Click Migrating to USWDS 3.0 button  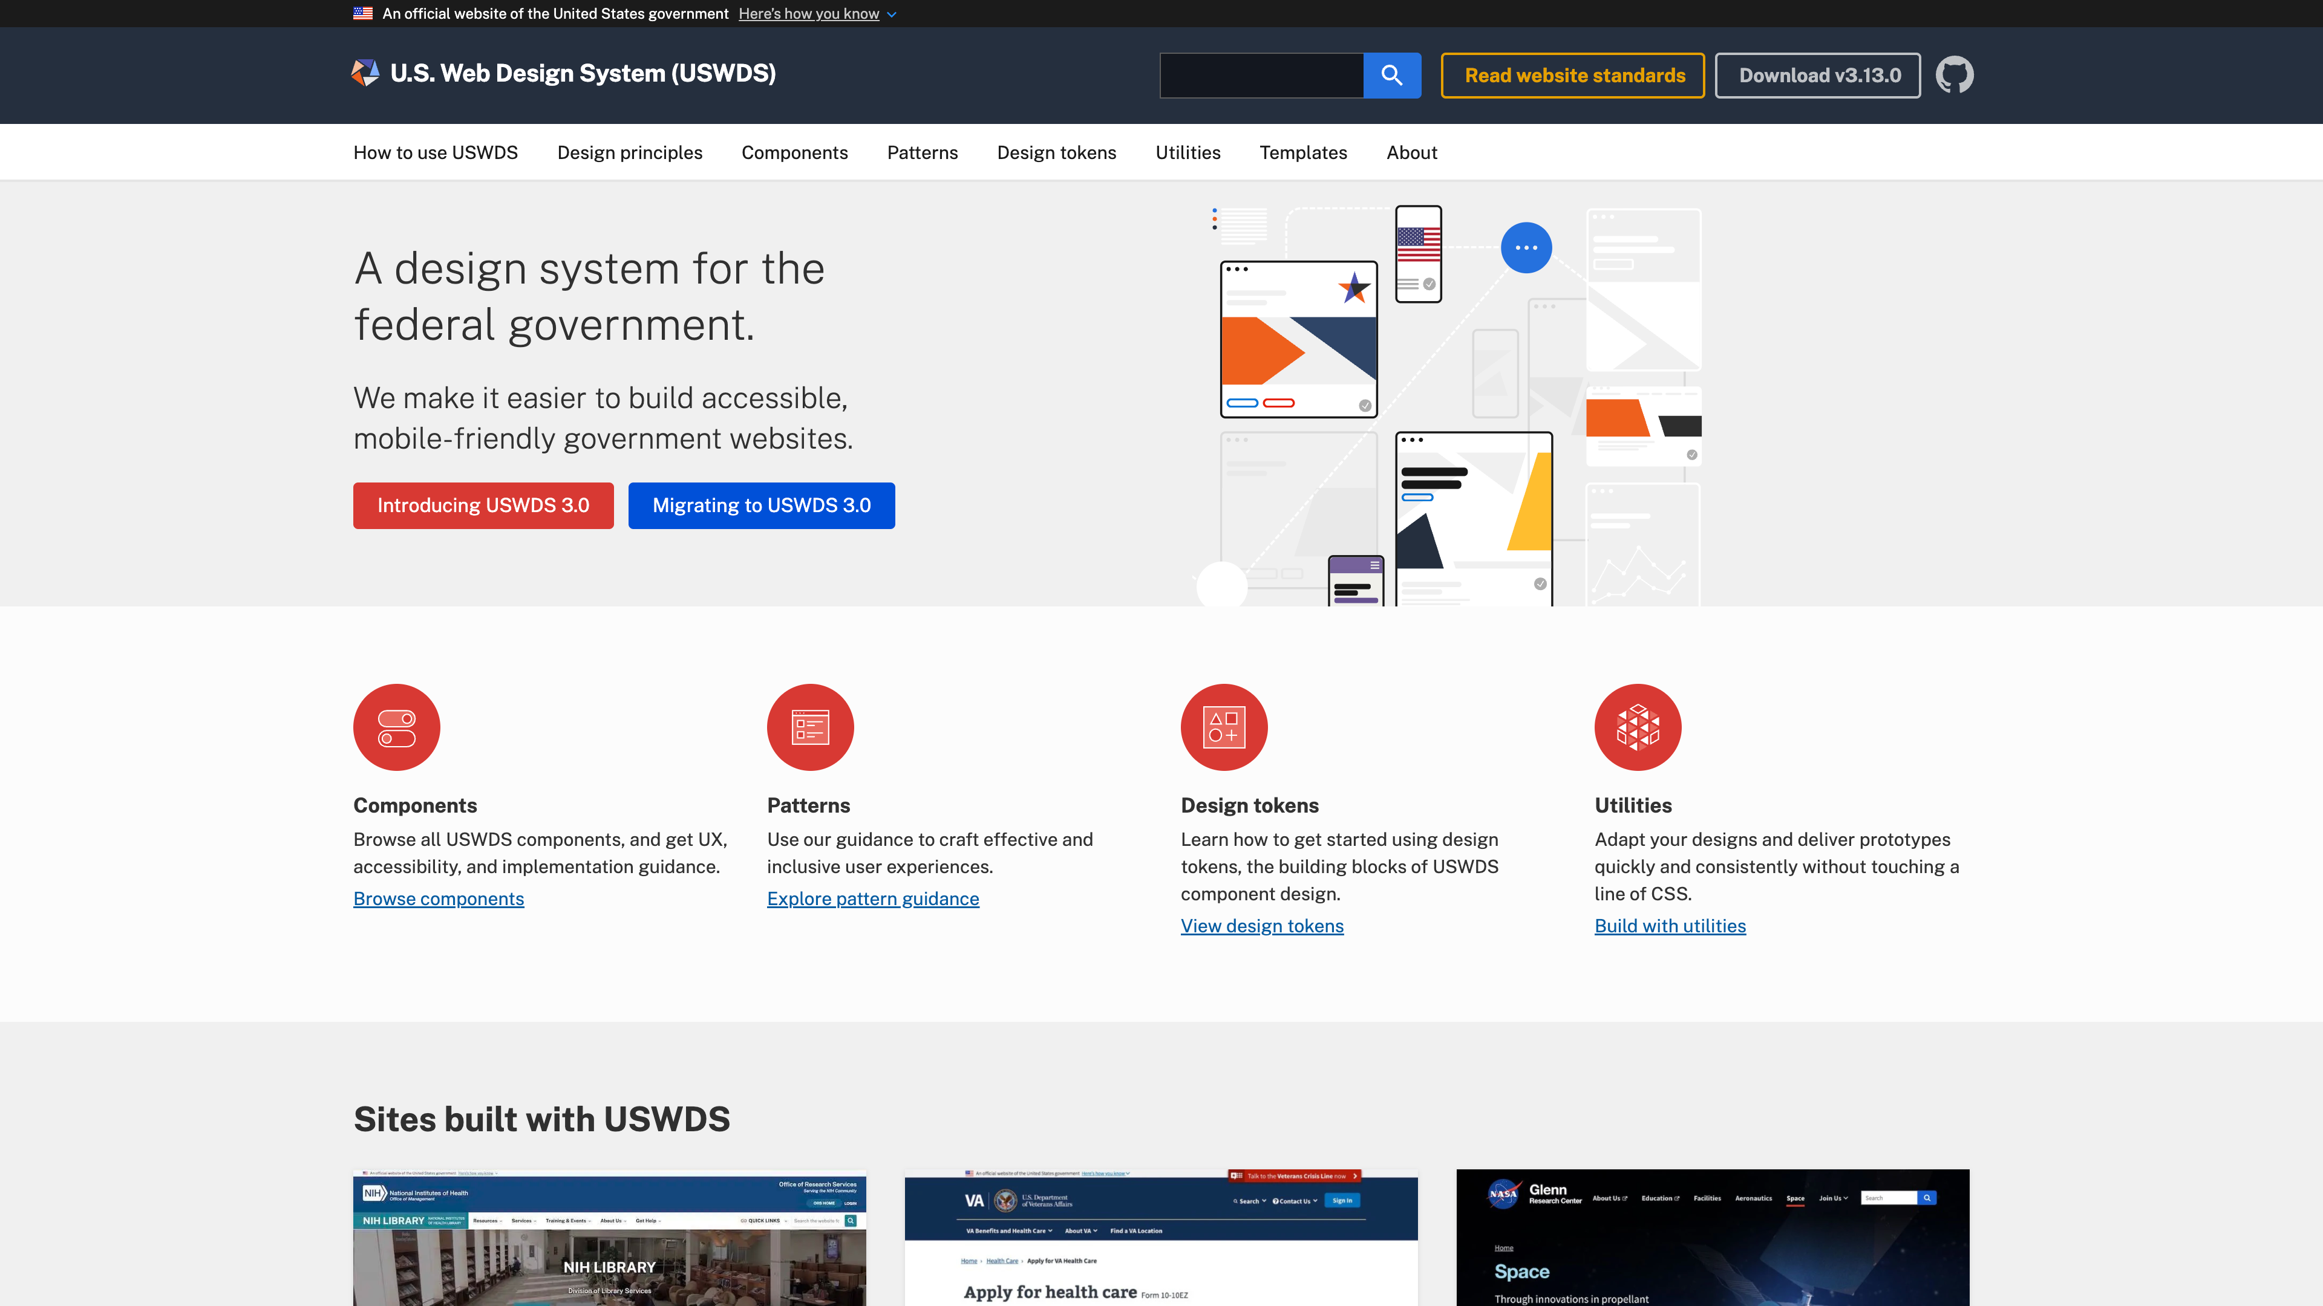pos(761,505)
